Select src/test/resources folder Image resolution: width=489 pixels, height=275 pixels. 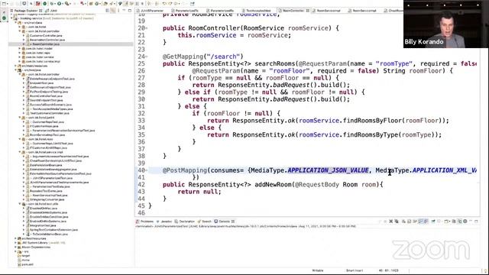pos(34,238)
